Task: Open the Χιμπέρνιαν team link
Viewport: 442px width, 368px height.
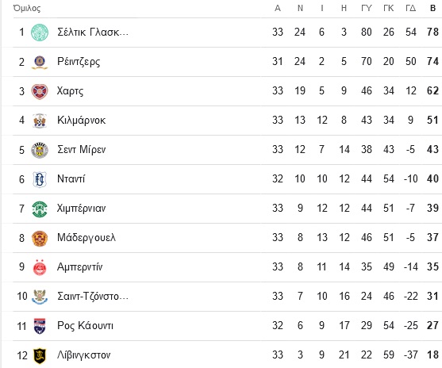Action: coord(81,209)
